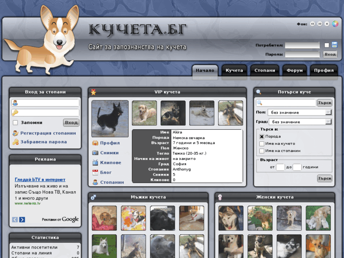Screen dimensions: 344x258
Task: Open the husky female dog thumbnail
Action: pyautogui.click(x=231, y=218)
